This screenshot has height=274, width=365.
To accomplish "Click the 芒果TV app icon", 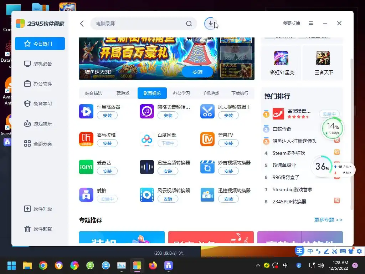I will point(207,139).
